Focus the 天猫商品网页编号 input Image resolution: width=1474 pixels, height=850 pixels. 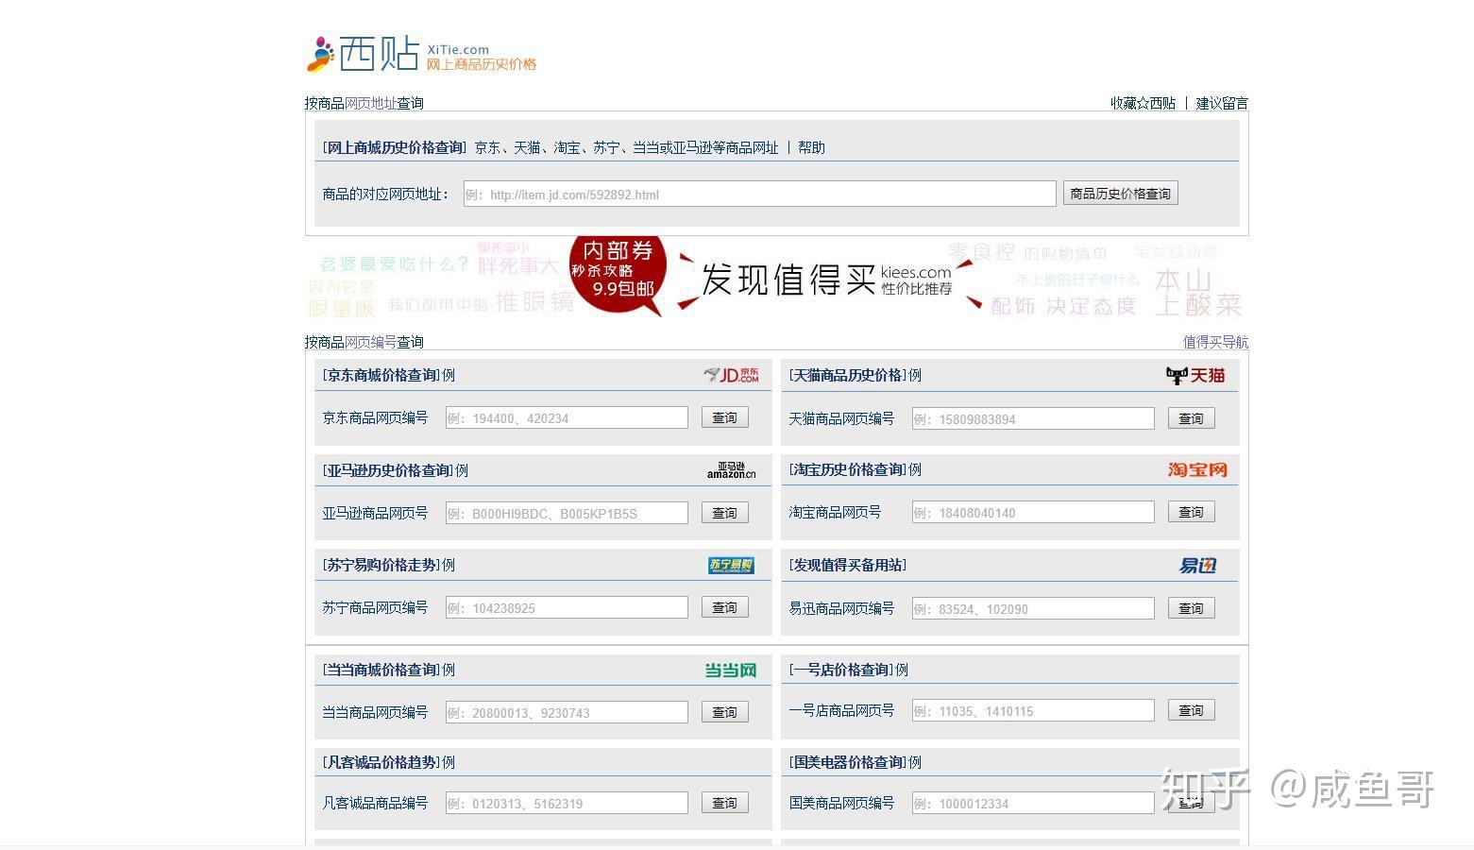1033,418
